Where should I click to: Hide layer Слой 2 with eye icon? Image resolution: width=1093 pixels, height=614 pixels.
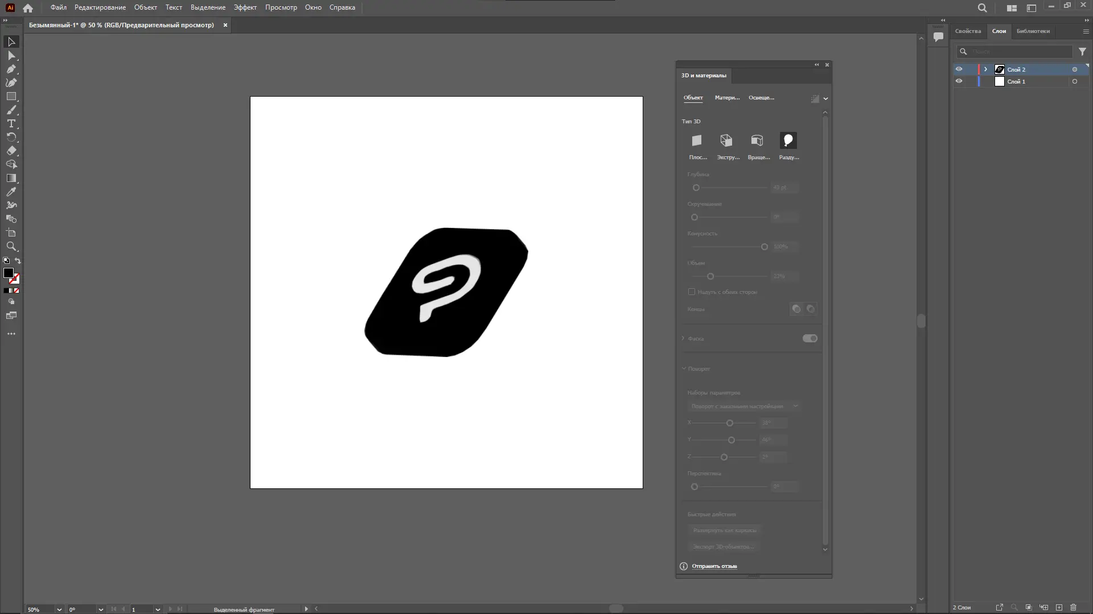click(x=959, y=69)
